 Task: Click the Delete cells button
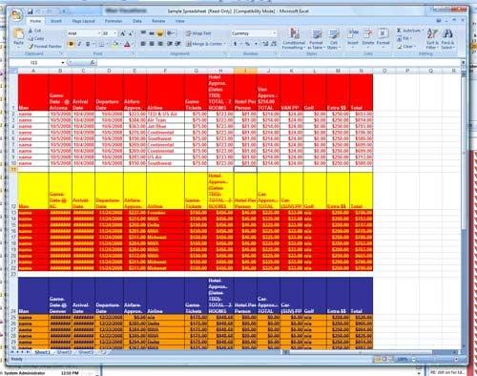[368, 37]
